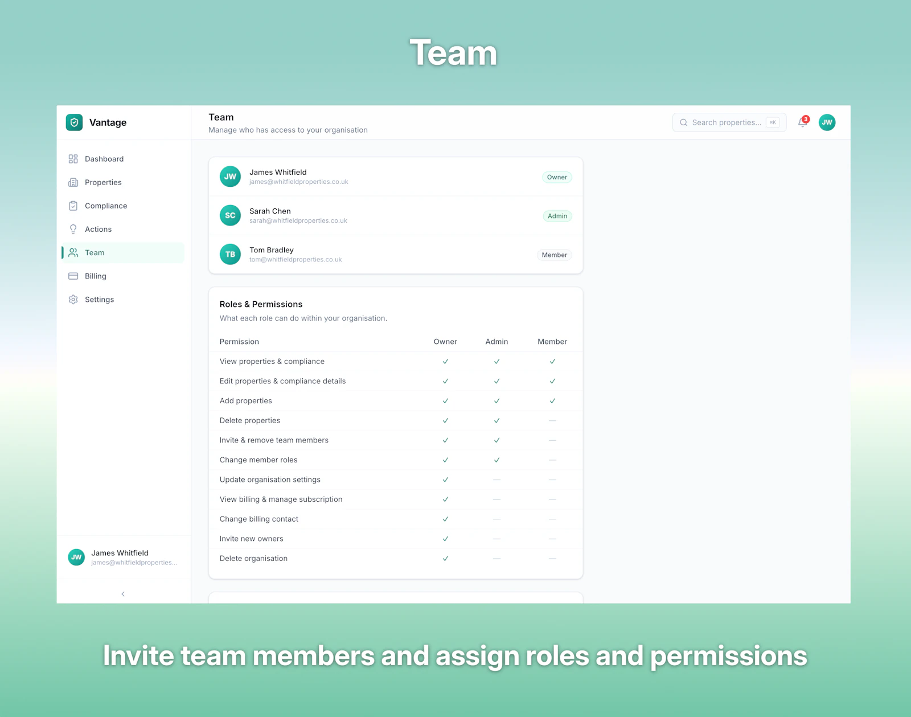
Task: Click the Member column header
Action: [x=552, y=342]
